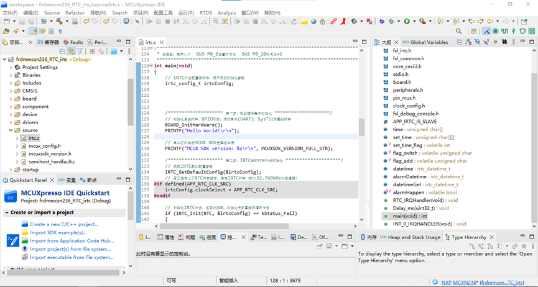Click the red boot icon
This screenshot has height=287, width=538.
(x=343, y=21)
